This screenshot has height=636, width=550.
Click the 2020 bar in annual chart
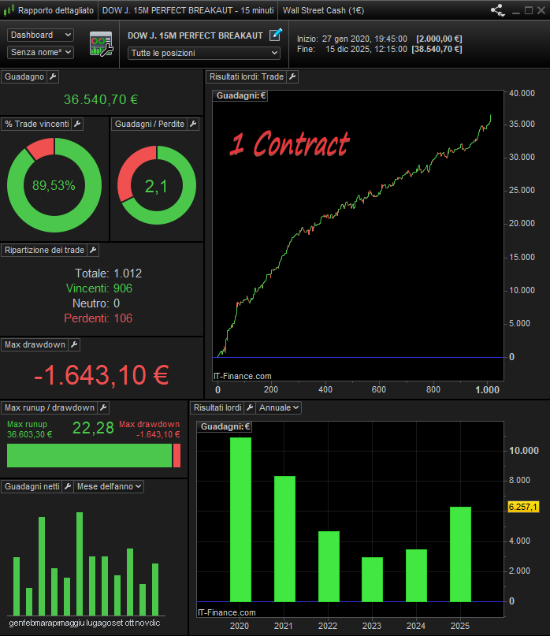[x=240, y=519]
